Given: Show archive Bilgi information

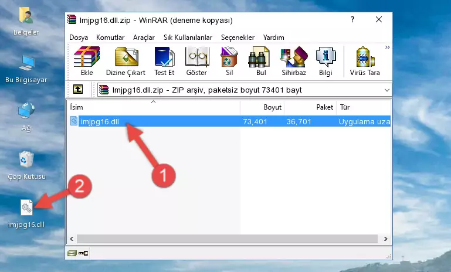Looking at the screenshot, I should tap(325, 61).
